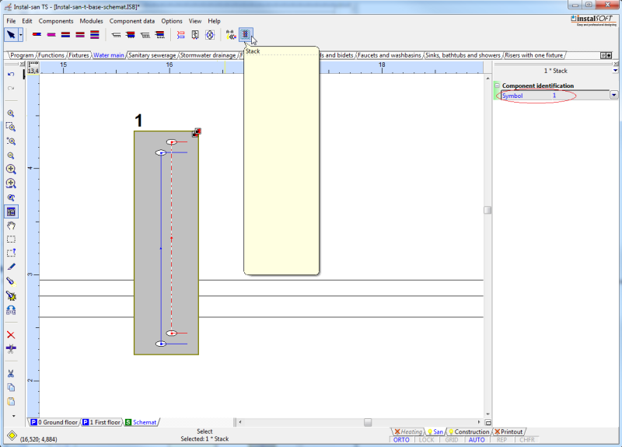The width and height of the screenshot is (622, 447).
Task: Switch to the Fixtures tab
Action: [x=79, y=55]
